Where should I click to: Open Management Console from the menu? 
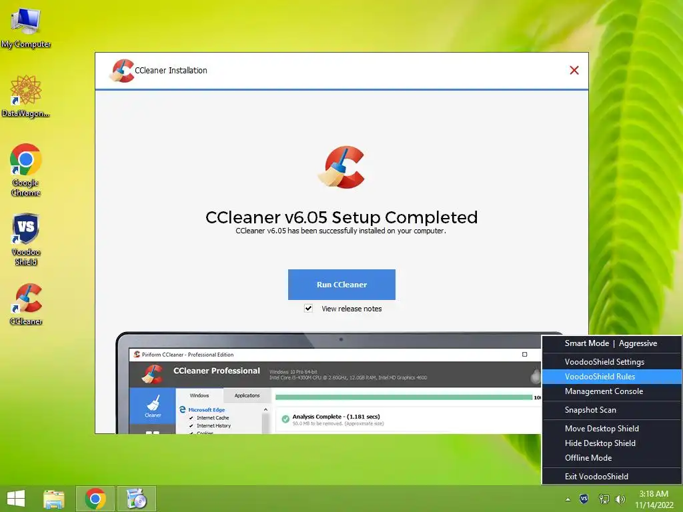(x=612, y=391)
